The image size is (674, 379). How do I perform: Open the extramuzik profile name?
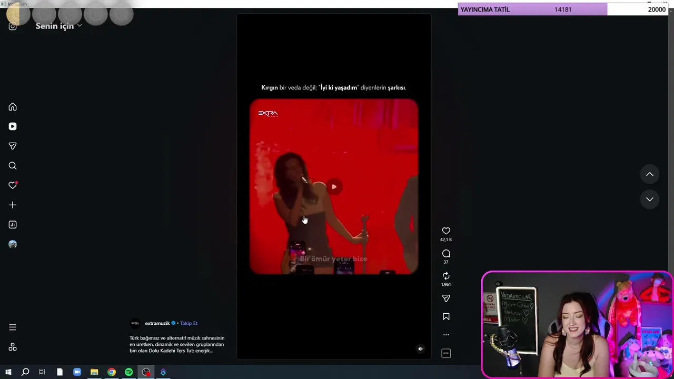(x=157, y=323)
